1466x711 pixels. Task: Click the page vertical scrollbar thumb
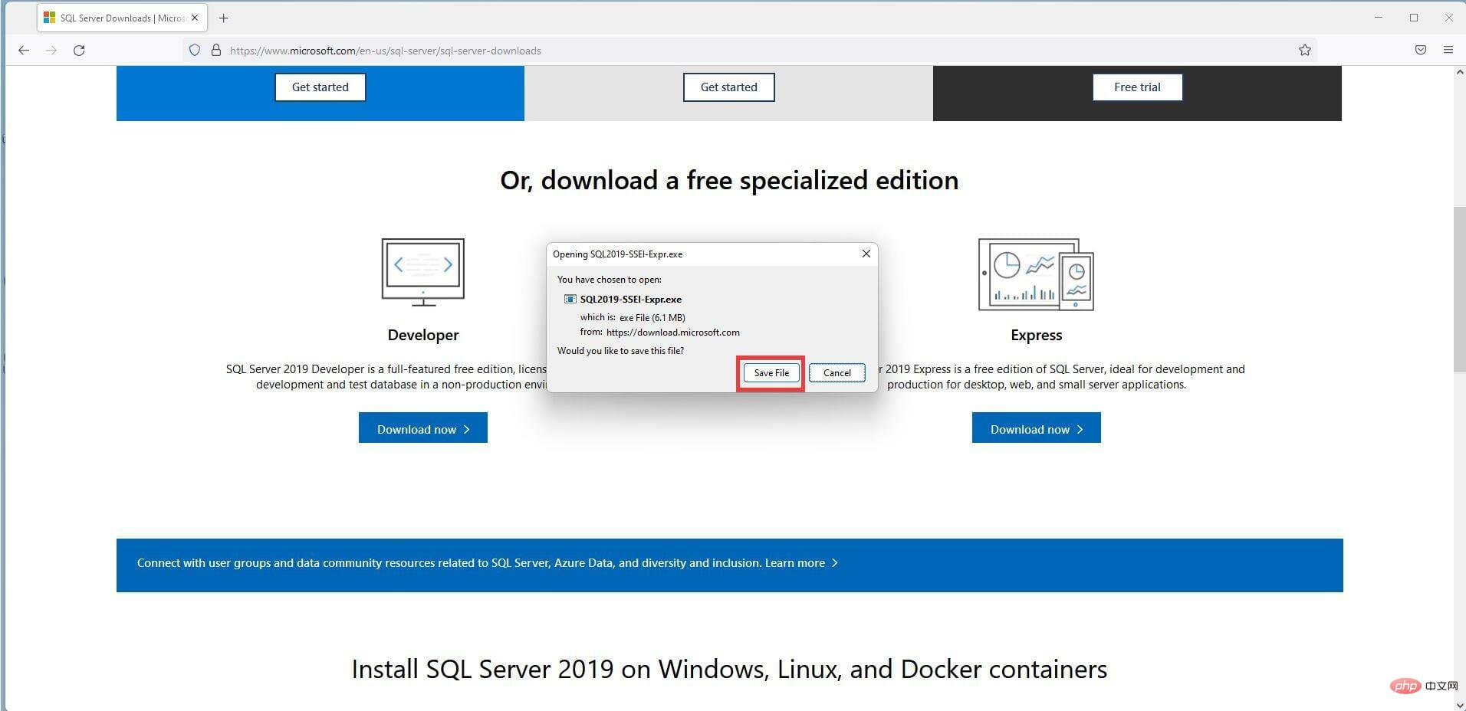click(1459, 290)
